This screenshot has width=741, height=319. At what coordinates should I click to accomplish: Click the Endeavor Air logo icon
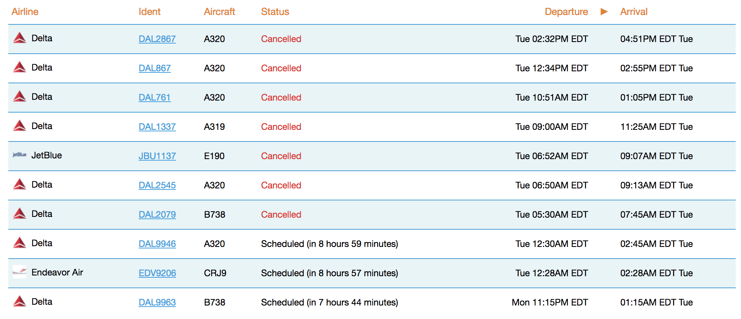[x=20, y=272]
